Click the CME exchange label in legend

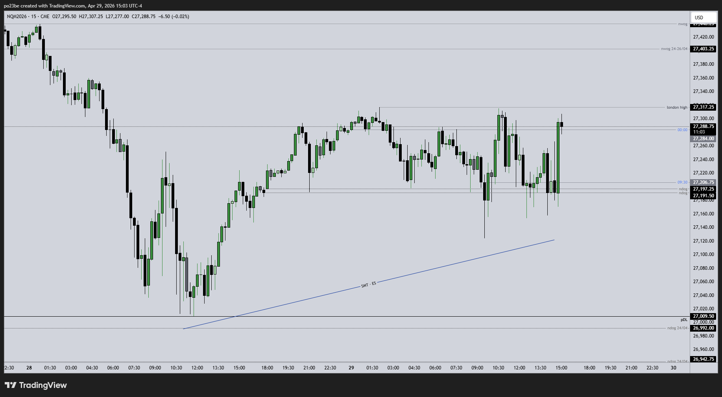click(45, 17)
